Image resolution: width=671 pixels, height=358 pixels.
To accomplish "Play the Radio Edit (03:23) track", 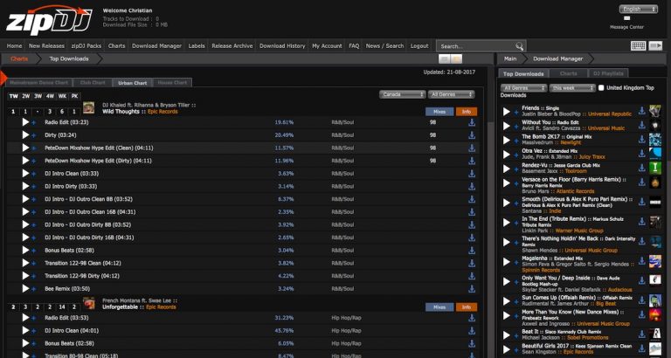I will (25, 122).
